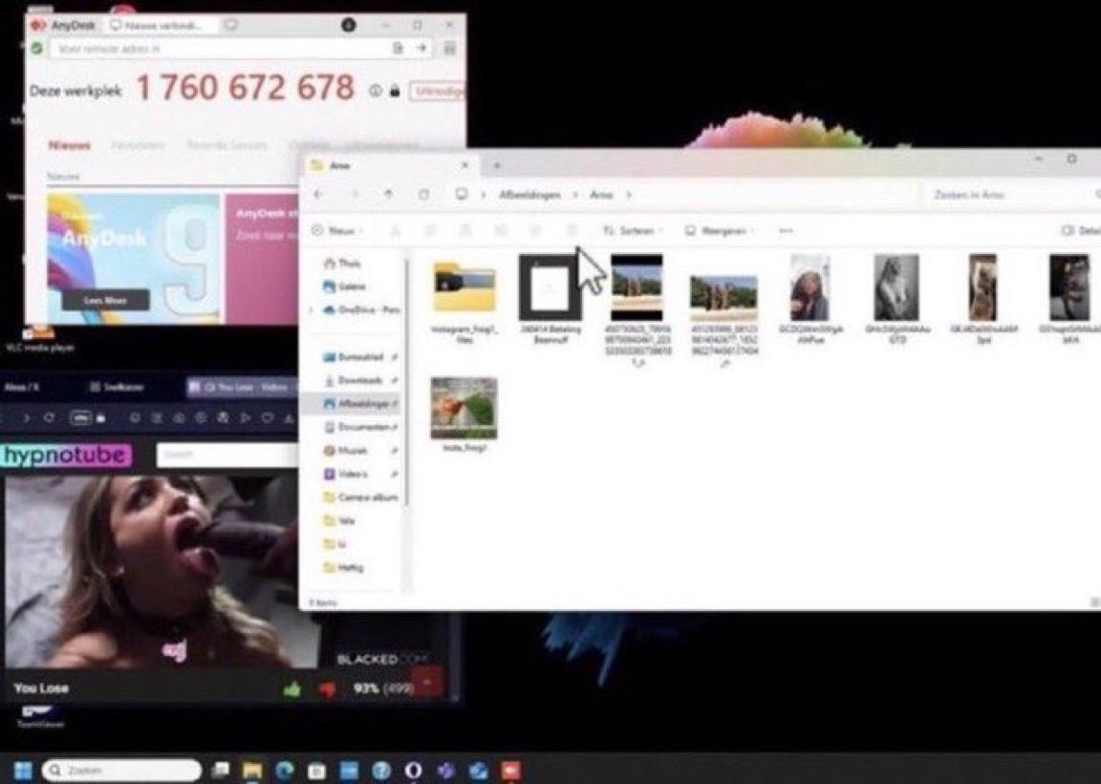Open Documenten in the Explorer sidebar
The height and width of the screenshot is (784, 1101).
(x=356, y=427)
